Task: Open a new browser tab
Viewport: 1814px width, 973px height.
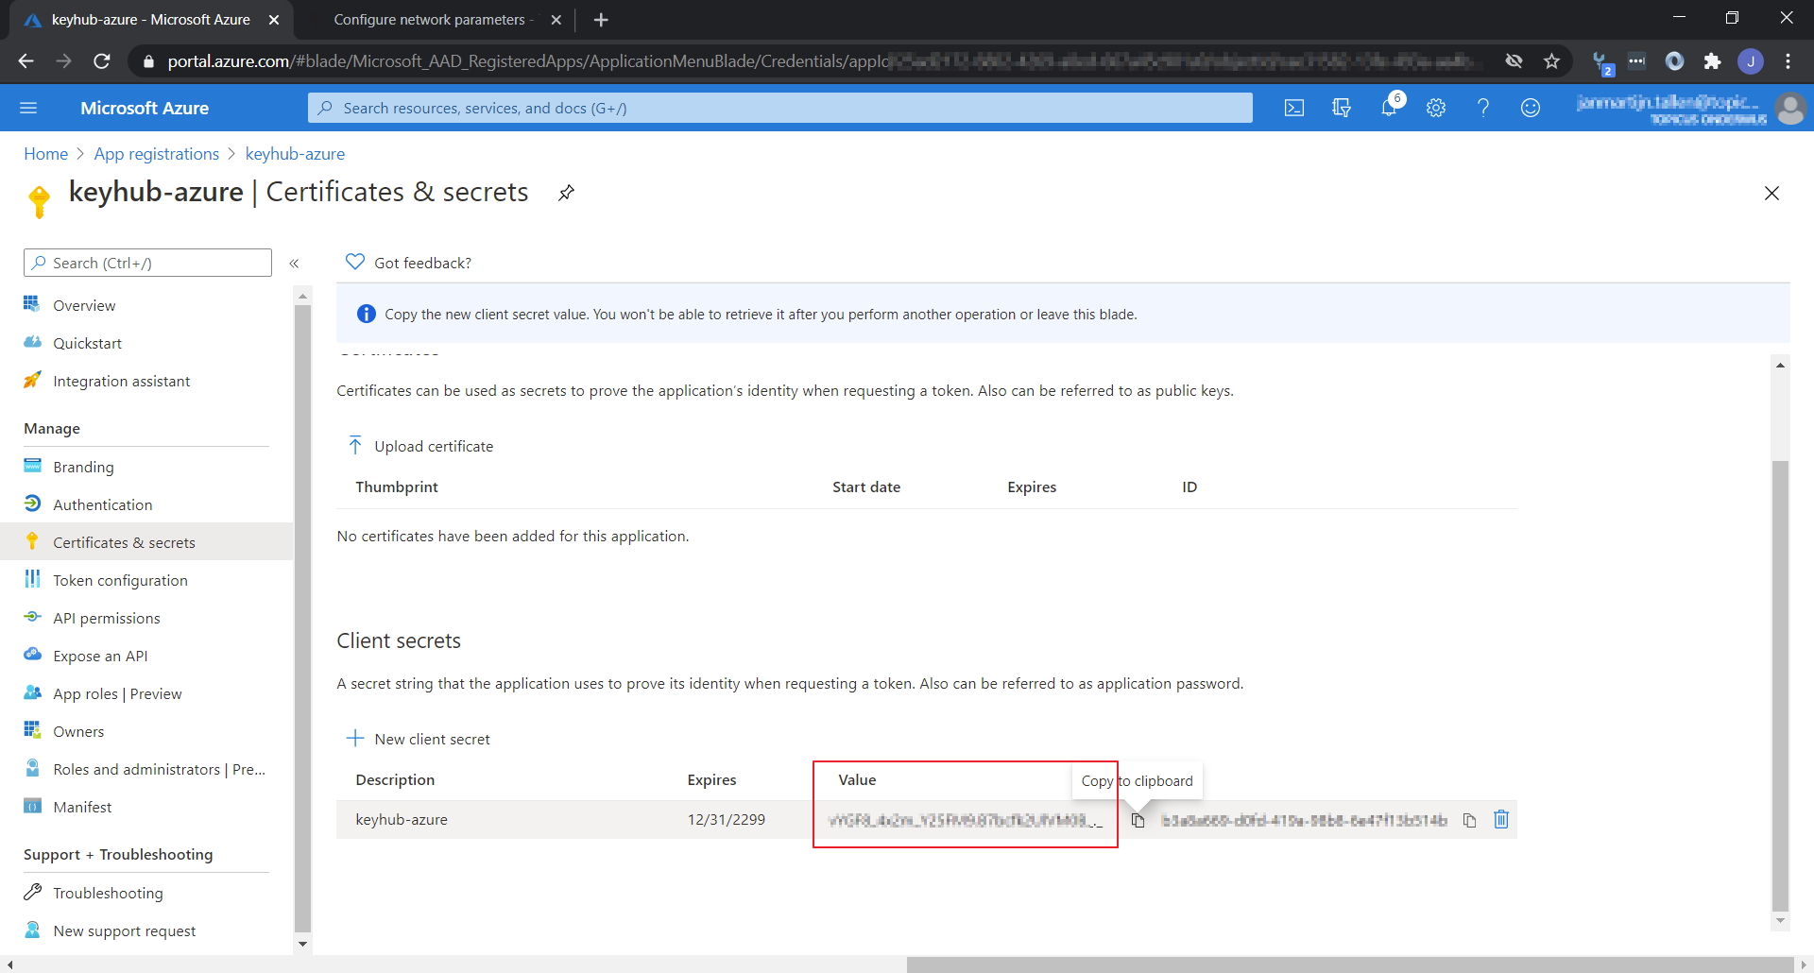Action: (x=601, y=20)
